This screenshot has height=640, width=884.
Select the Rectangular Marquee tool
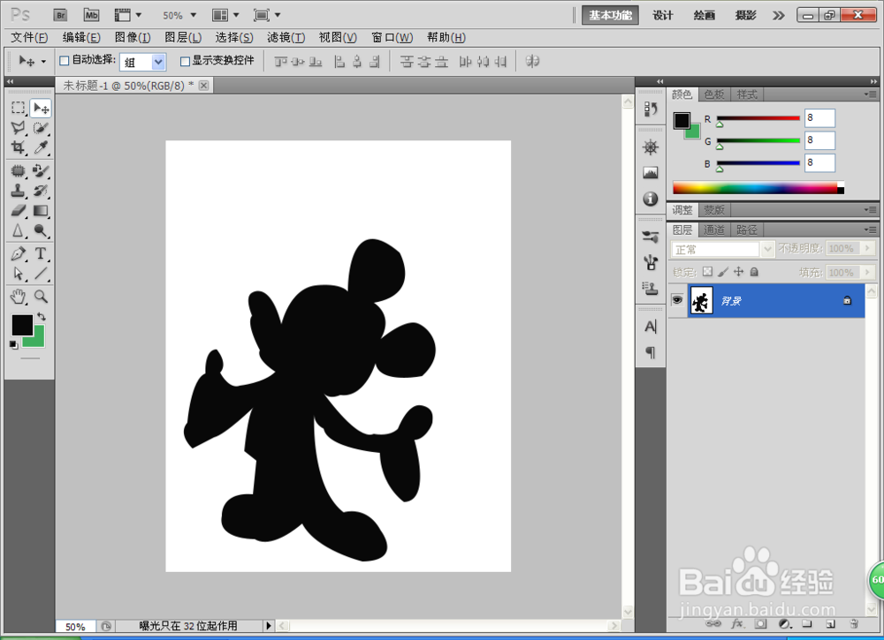[18, 108]
